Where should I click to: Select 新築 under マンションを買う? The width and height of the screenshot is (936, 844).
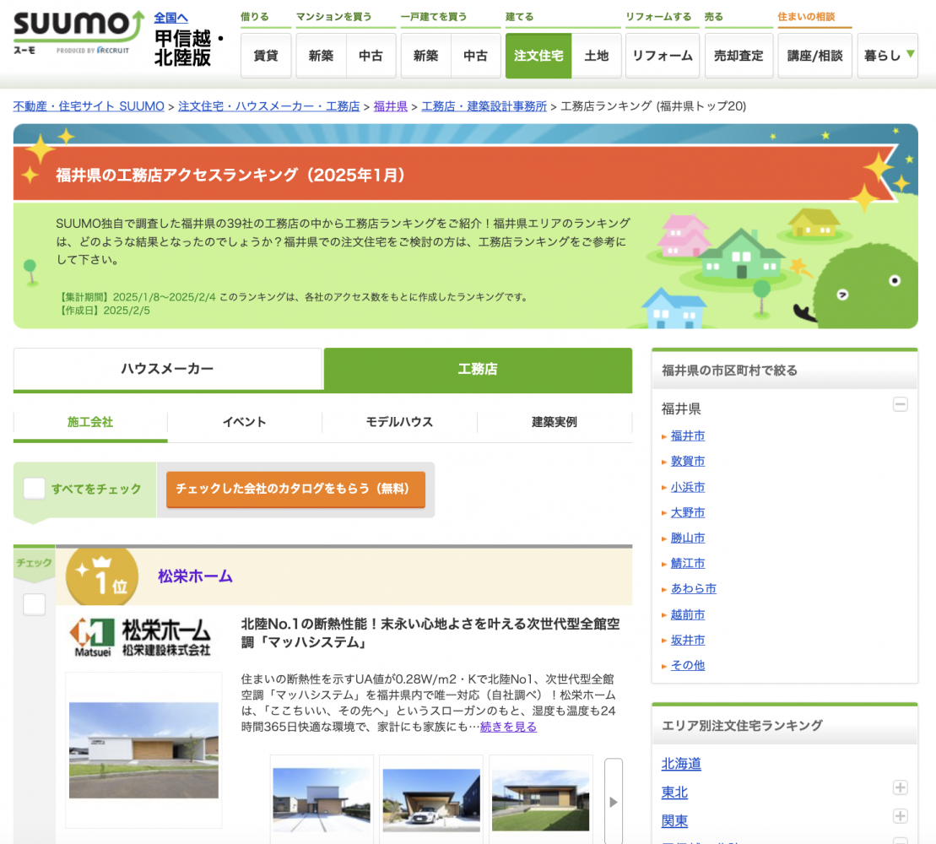(321, 56)
